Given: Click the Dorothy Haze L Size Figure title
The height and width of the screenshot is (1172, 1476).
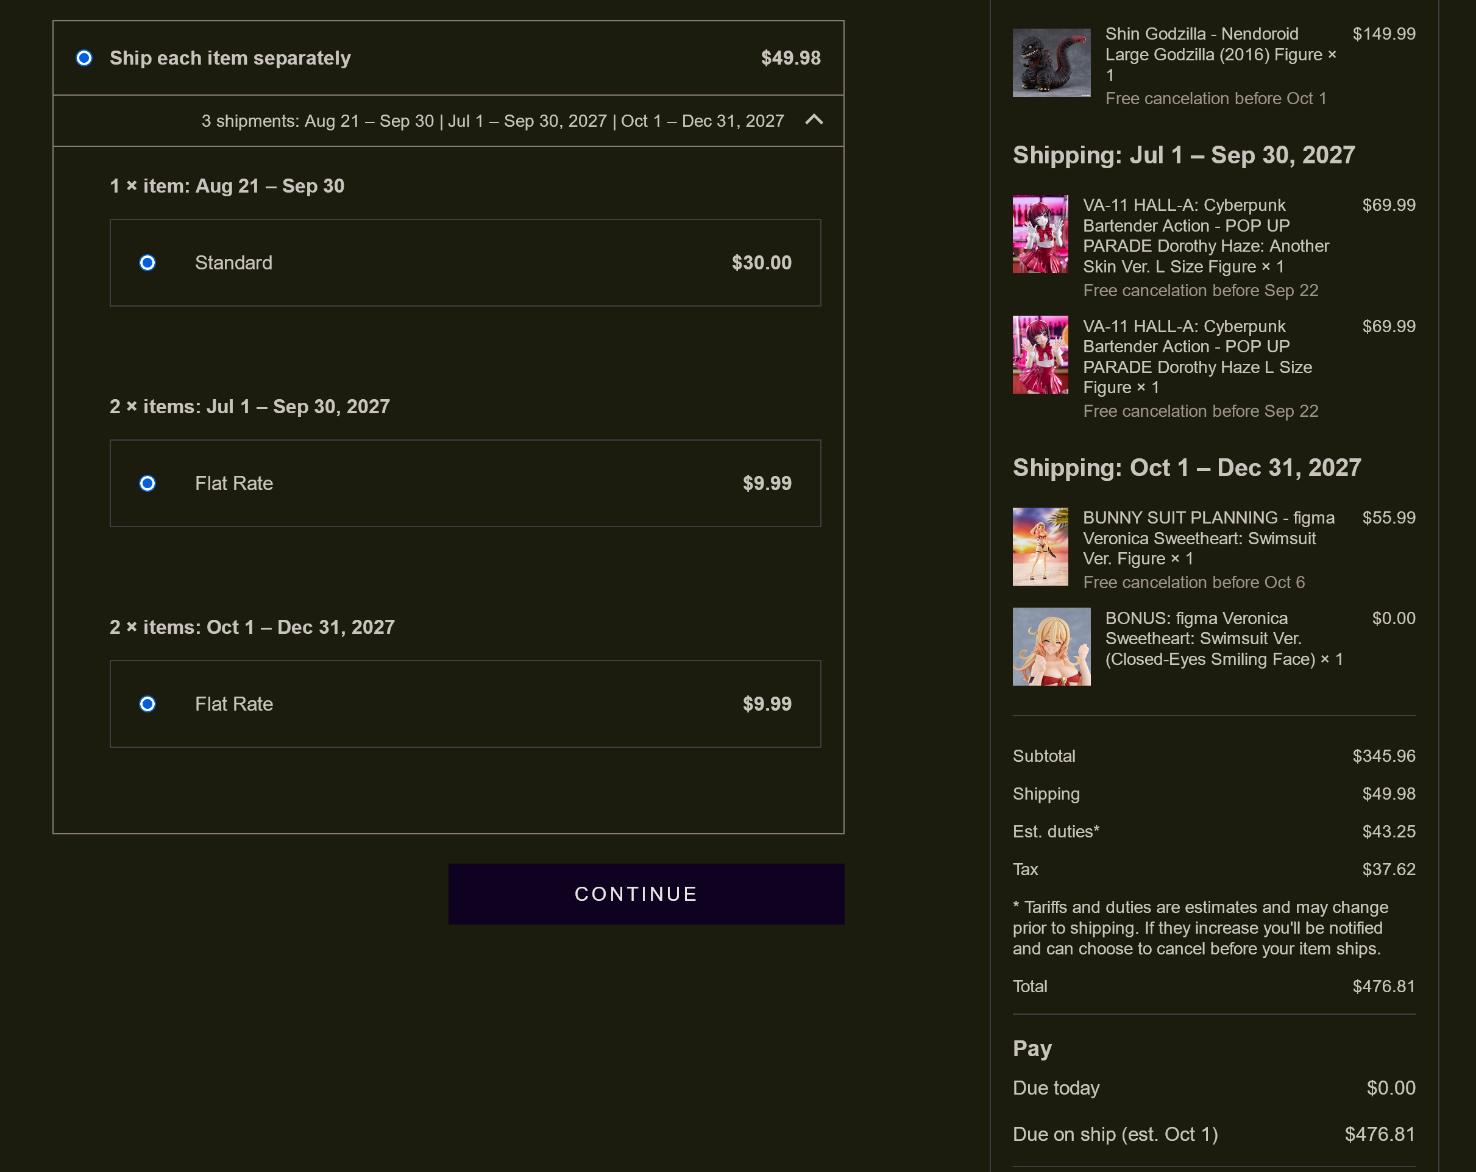Looking at the screenshot, I should 1197,357.
